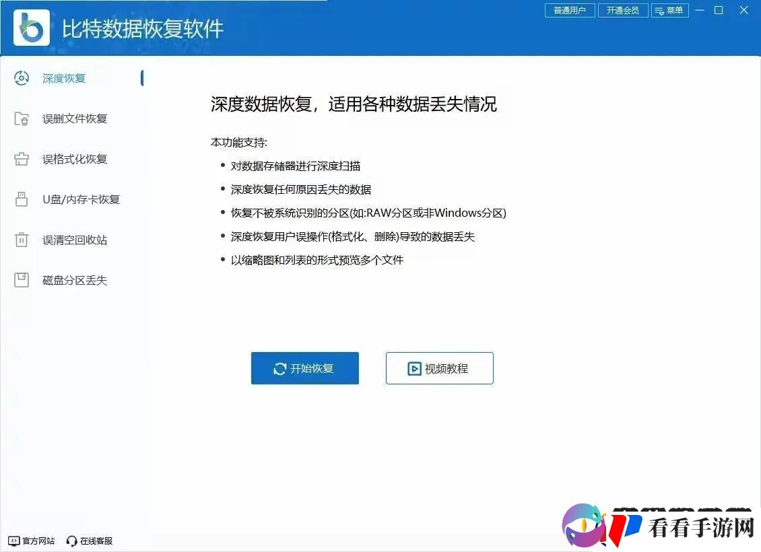Click the 磁盘分区丢失 disk icon

pos(22,280)
